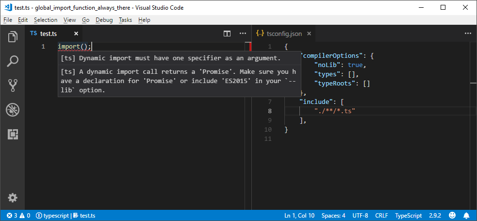
Task: Maximize the Visual Studio Code window
Action: 443,7
